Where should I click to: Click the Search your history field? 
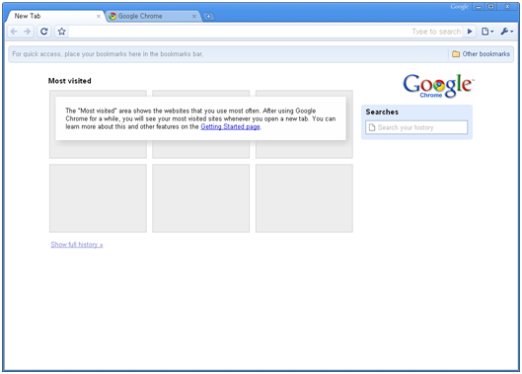pyautogui.click(x=416, y=127)
